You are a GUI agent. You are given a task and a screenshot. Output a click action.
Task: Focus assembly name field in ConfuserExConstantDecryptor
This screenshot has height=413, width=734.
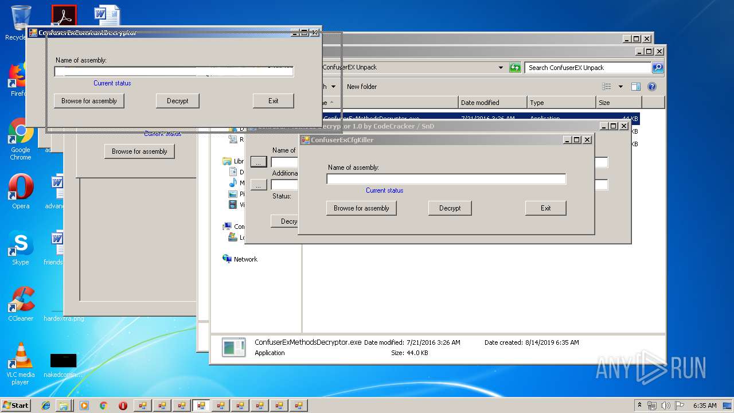174,72
